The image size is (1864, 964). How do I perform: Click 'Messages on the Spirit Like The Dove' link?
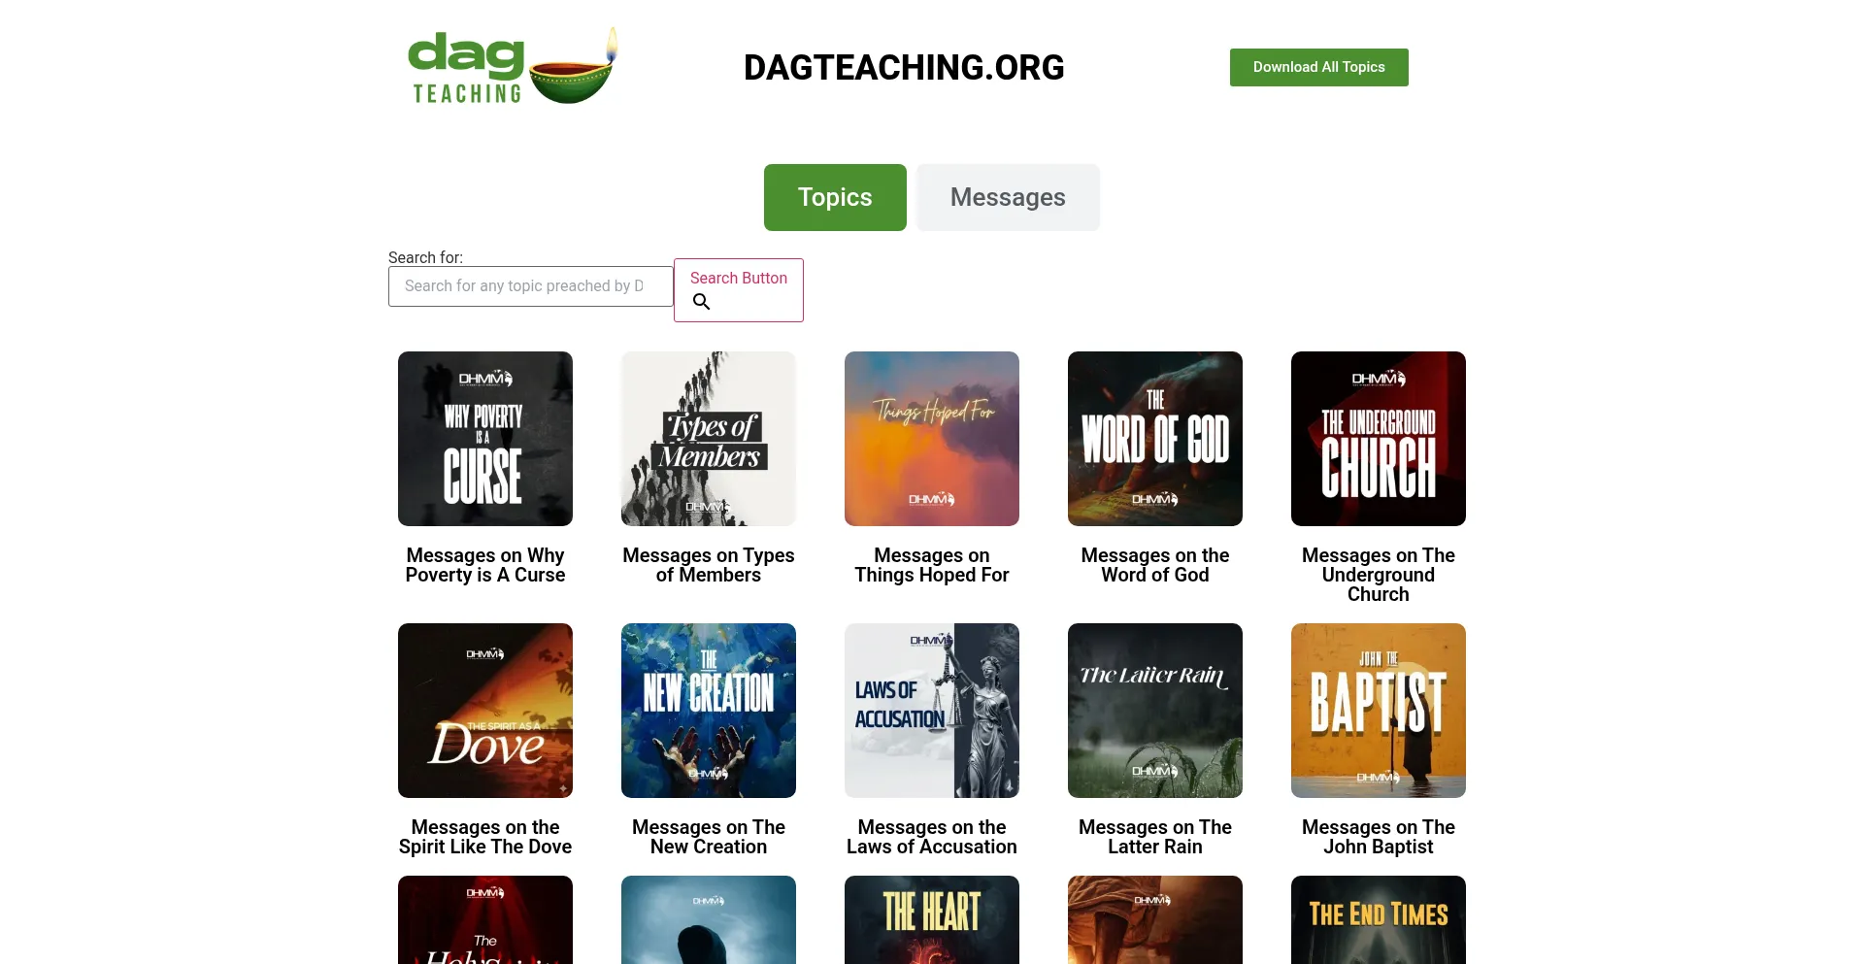pyautogui.click(x=485, y=837)
